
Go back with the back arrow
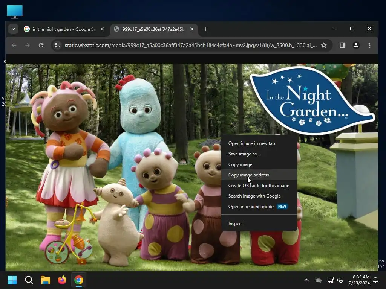14,45
